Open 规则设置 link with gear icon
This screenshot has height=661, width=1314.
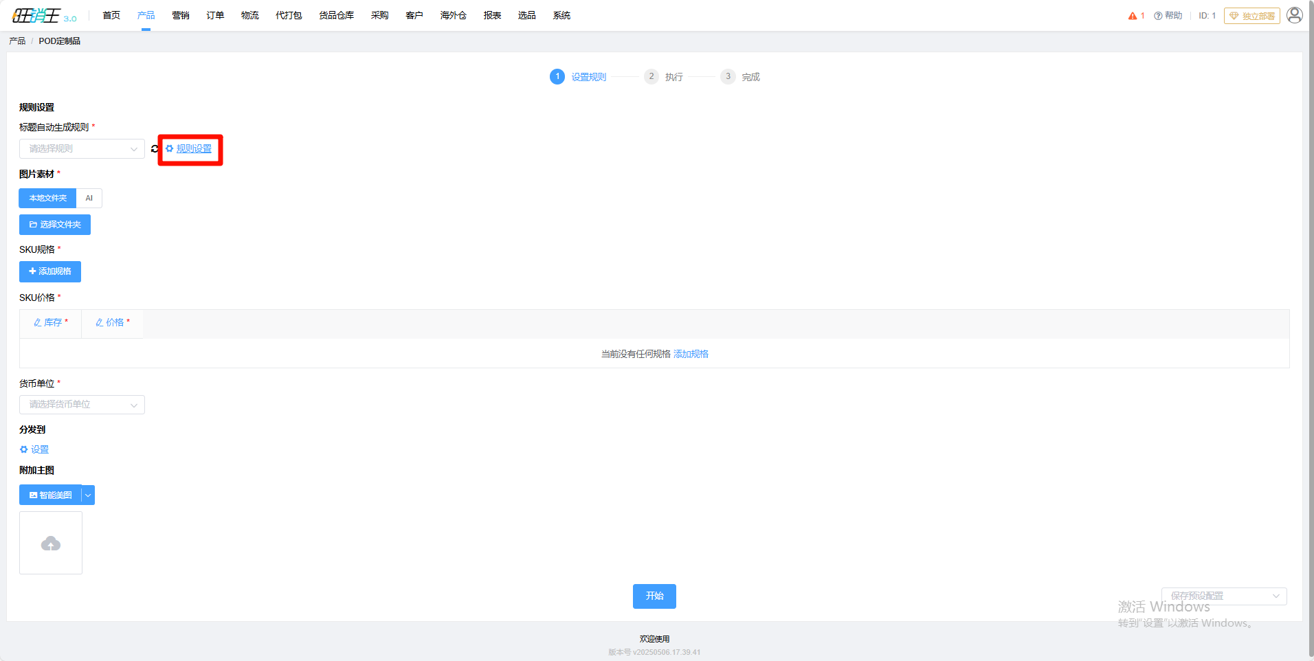pos(189,148)
